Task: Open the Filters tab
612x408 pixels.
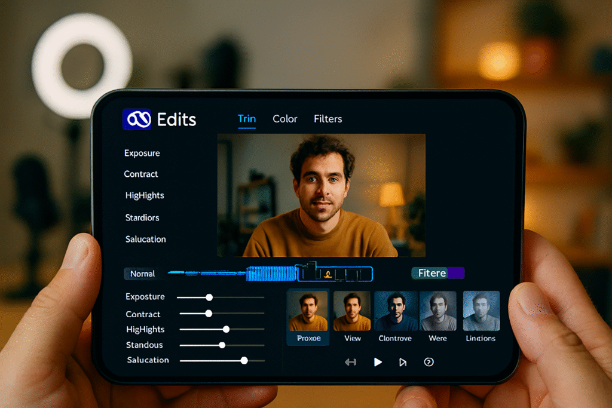Action: (328, 119)
